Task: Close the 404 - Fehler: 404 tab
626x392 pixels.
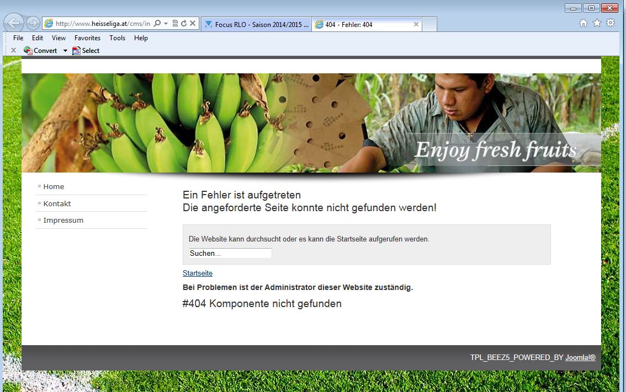Action: tap(416, 25)
